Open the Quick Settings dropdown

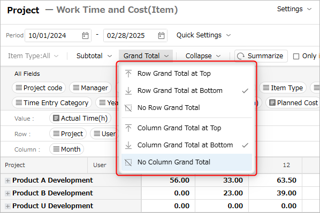click(x=203, y=35)
